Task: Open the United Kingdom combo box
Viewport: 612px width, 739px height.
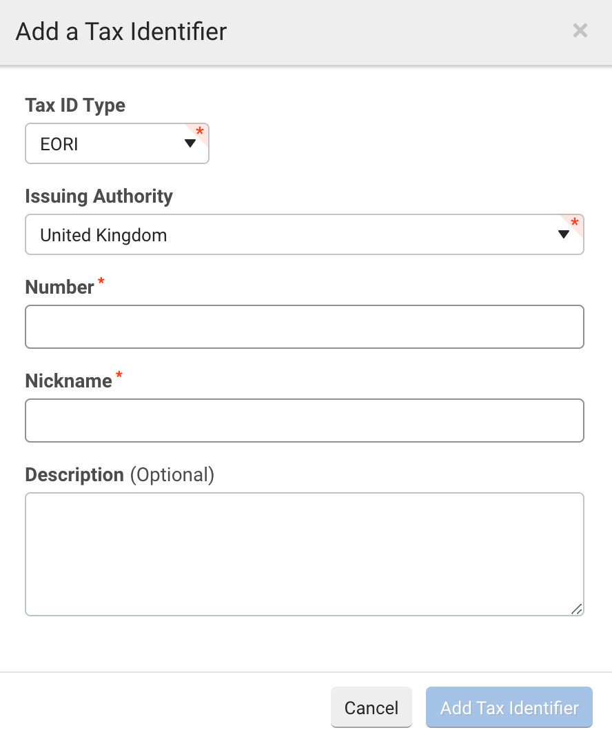Action: click(x=305, y=234)
